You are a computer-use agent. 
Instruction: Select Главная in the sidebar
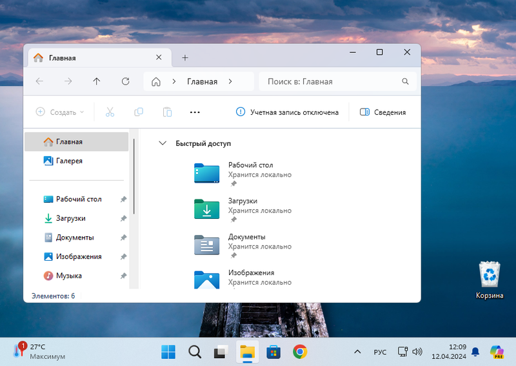pos(76,141)
